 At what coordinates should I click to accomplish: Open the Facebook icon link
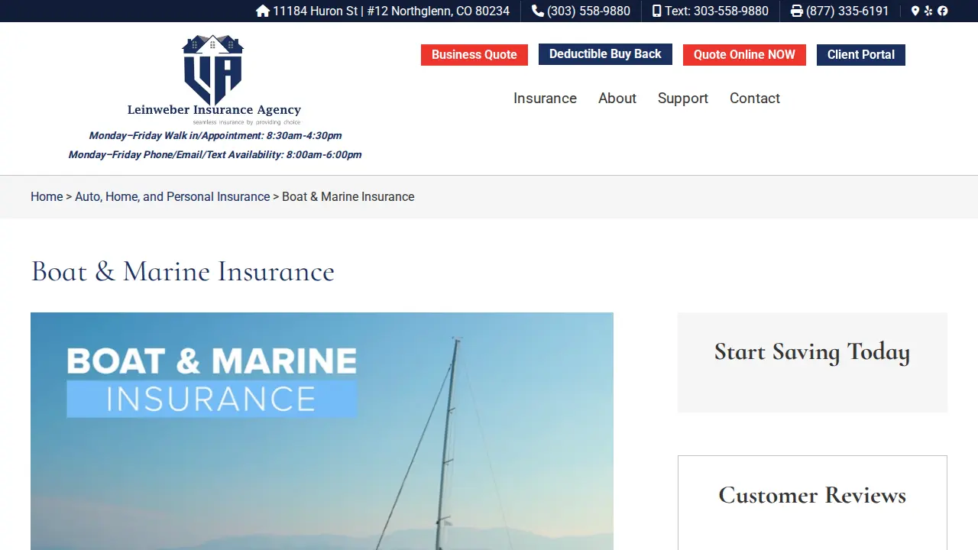tap(942, 11)
